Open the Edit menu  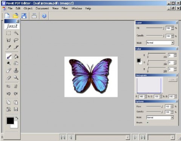(18, 8)
